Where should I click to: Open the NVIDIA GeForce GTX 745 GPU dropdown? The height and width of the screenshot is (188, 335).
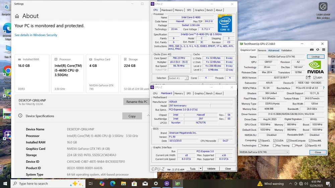coord(264,152)
